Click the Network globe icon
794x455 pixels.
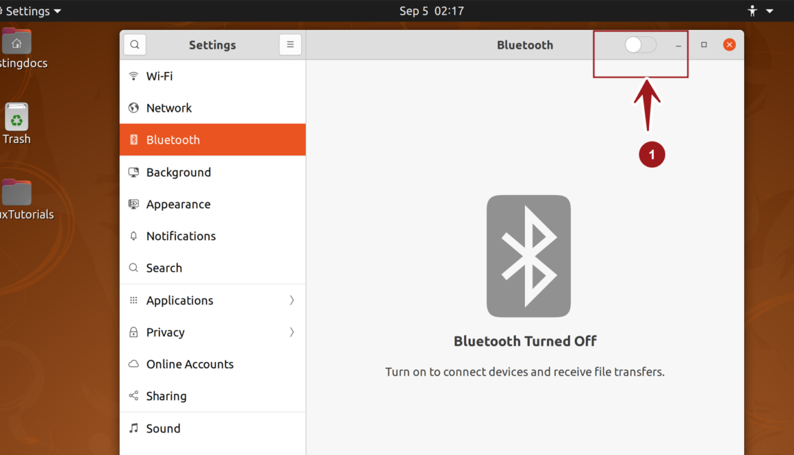point(133,108)
